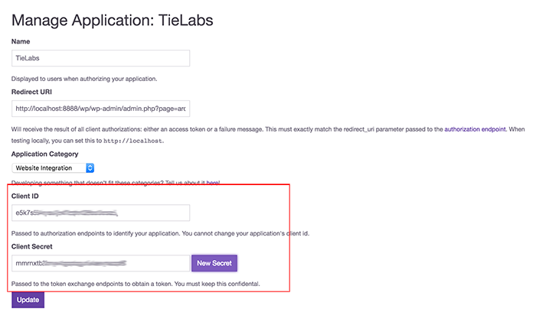
Task: Open the authorization endpoint link
Action: pos(475,129)
